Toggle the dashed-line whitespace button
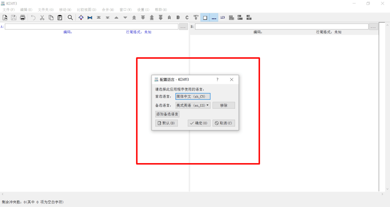Viewport: 390px width, 207px height. 214,18
